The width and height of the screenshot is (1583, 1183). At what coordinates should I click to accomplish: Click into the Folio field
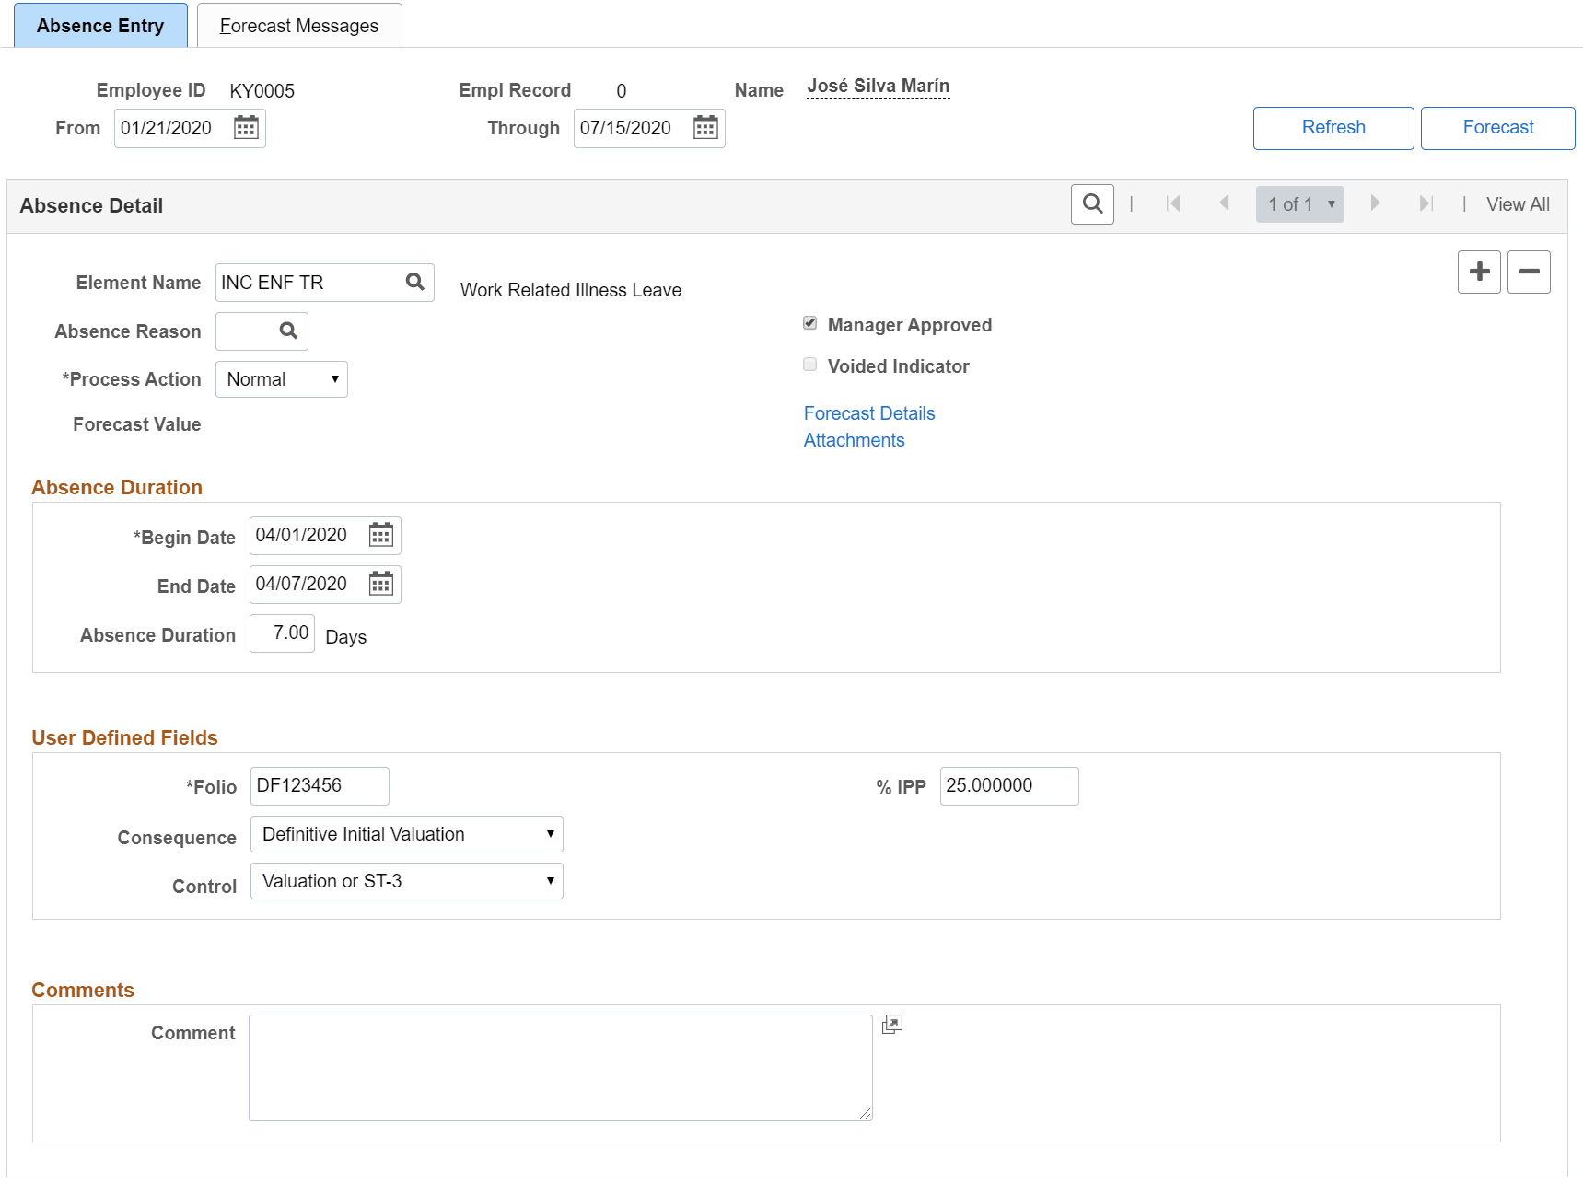click(320, 786)
